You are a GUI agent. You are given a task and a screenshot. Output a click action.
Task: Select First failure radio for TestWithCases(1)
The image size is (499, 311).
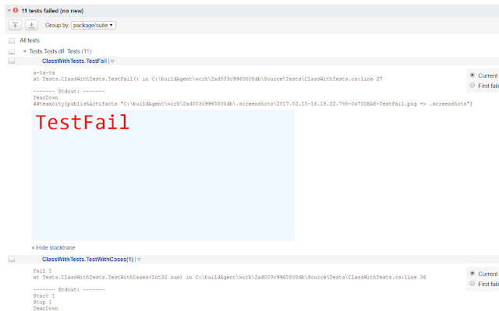472,284
